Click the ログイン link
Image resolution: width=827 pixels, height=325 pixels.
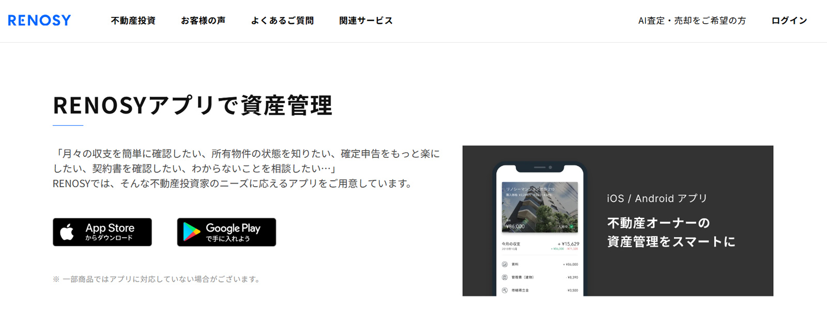(789, 21)
